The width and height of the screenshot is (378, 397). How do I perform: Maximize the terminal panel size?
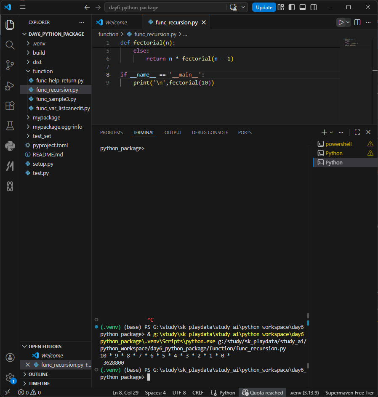click(x=357, y=132)
